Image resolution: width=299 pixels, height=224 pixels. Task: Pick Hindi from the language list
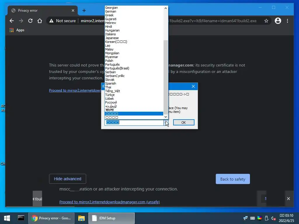[x=134, y=27]
